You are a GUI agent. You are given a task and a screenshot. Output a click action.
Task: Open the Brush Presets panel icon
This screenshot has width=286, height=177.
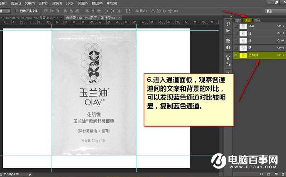click(x=228, y=57)
